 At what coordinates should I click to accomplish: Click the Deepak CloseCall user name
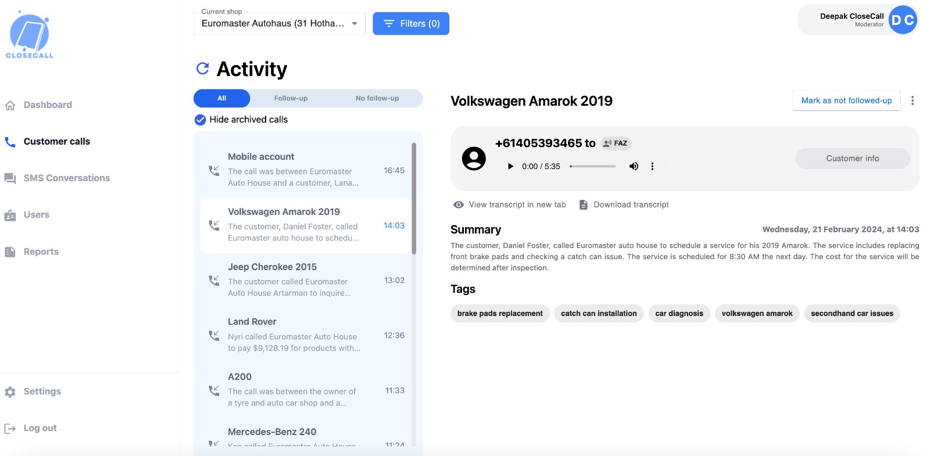pyautogui.click(x=852, y=16)
